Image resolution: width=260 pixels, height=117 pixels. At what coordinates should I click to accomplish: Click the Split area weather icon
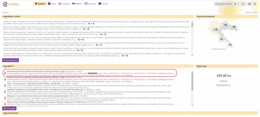(x=221, y=39)
